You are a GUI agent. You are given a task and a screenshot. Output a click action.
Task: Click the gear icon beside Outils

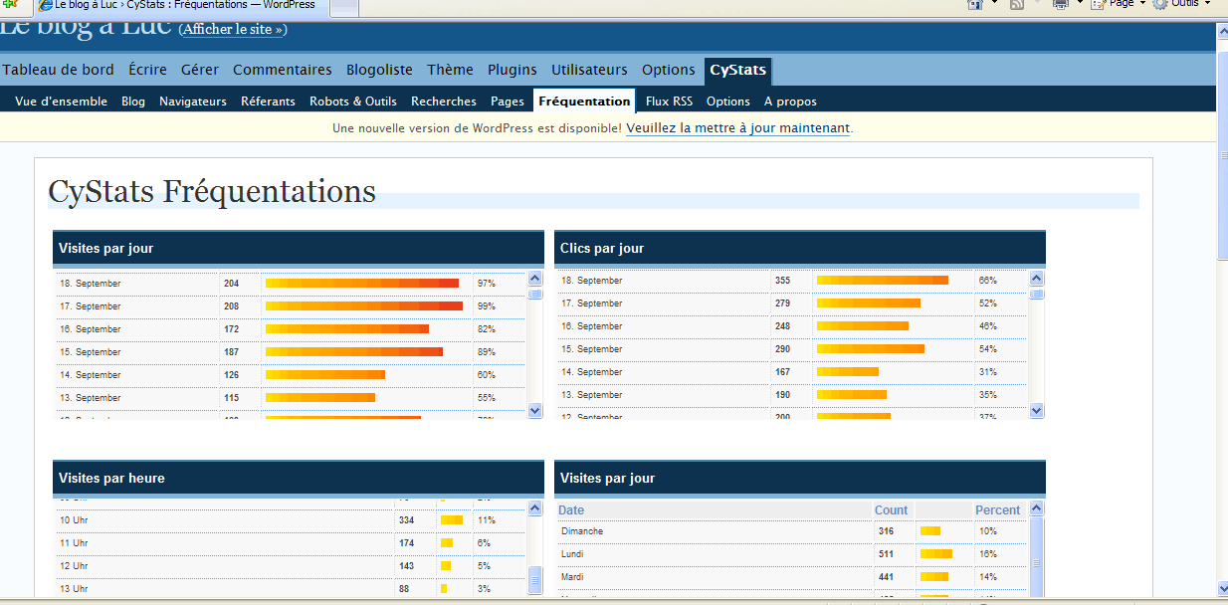[1160, 5]
